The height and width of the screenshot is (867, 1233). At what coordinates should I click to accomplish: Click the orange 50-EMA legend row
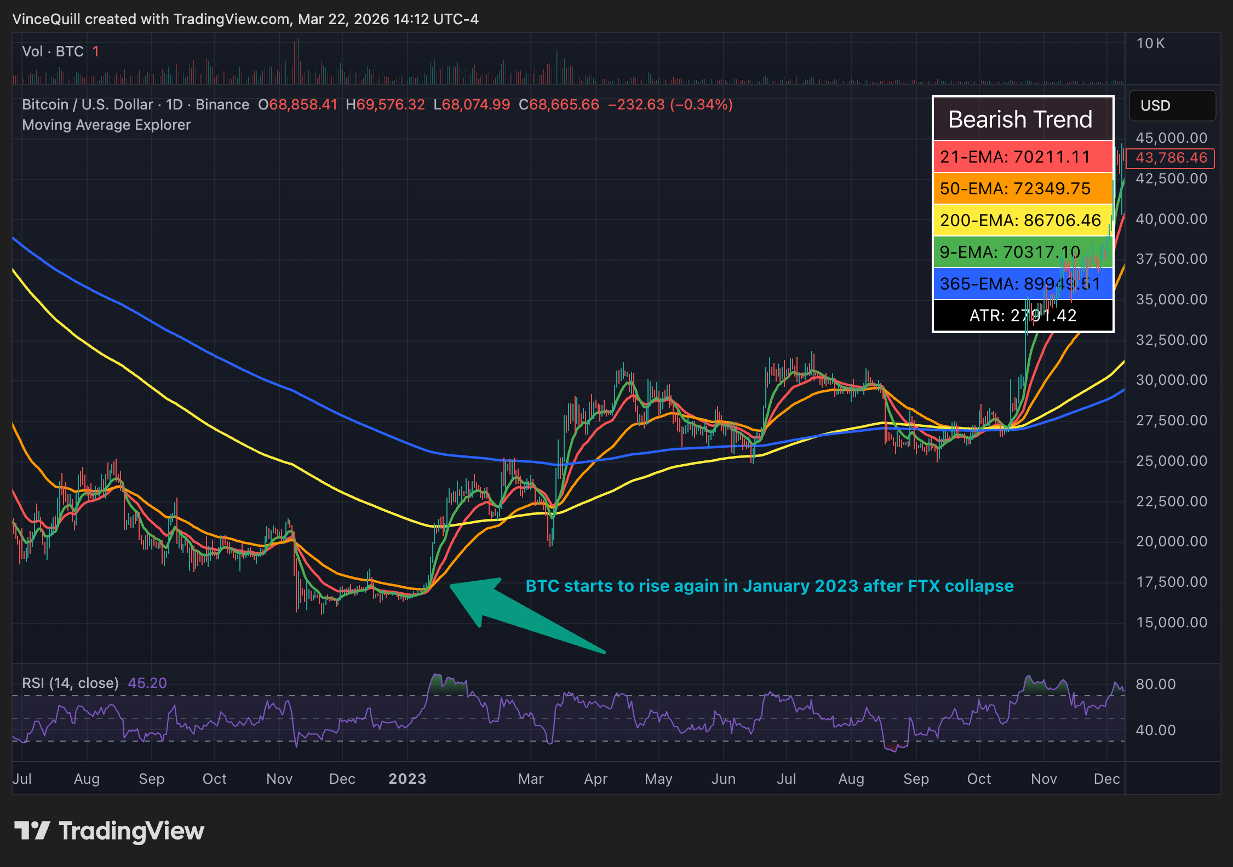coord(1022,189)
